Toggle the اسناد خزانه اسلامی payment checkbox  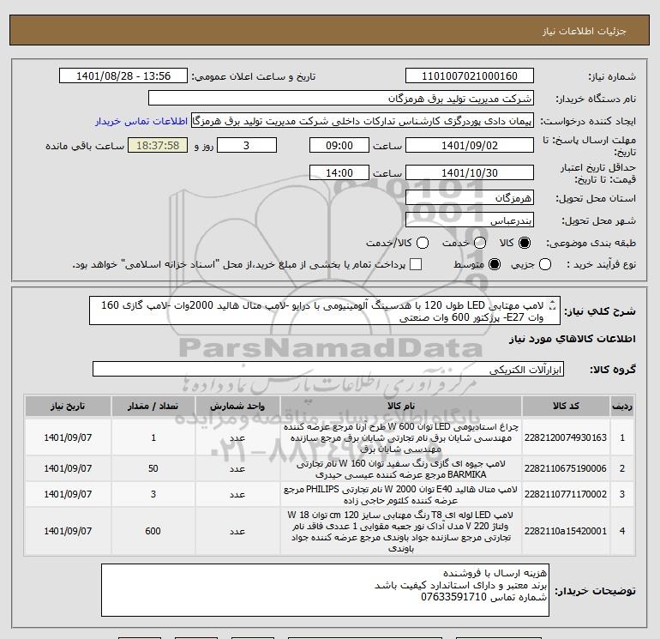[x=416, y=264]
